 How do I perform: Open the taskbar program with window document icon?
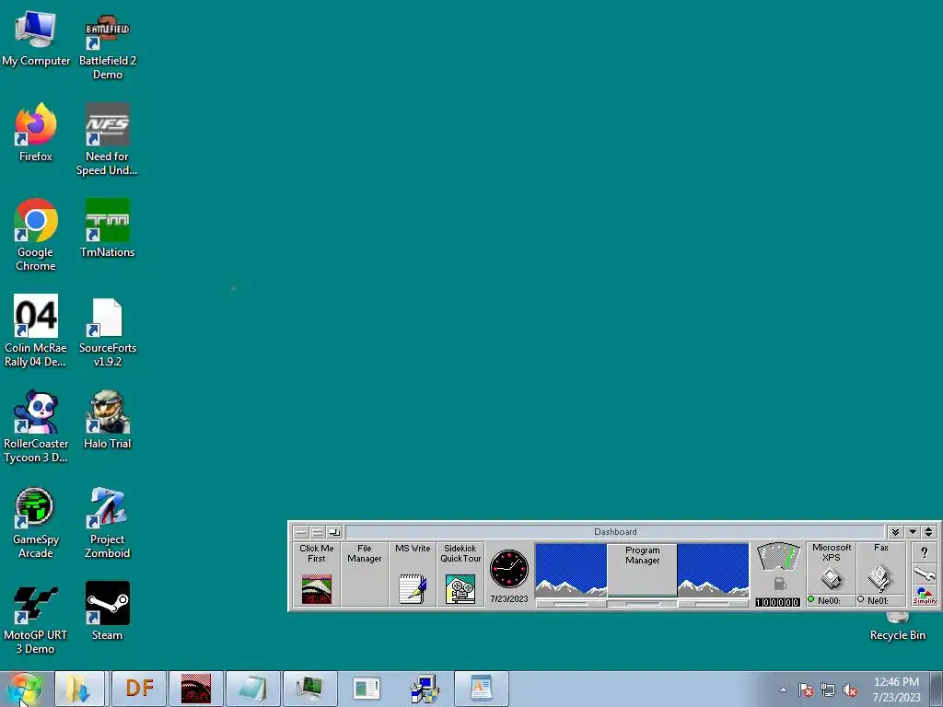pos(367,689)
